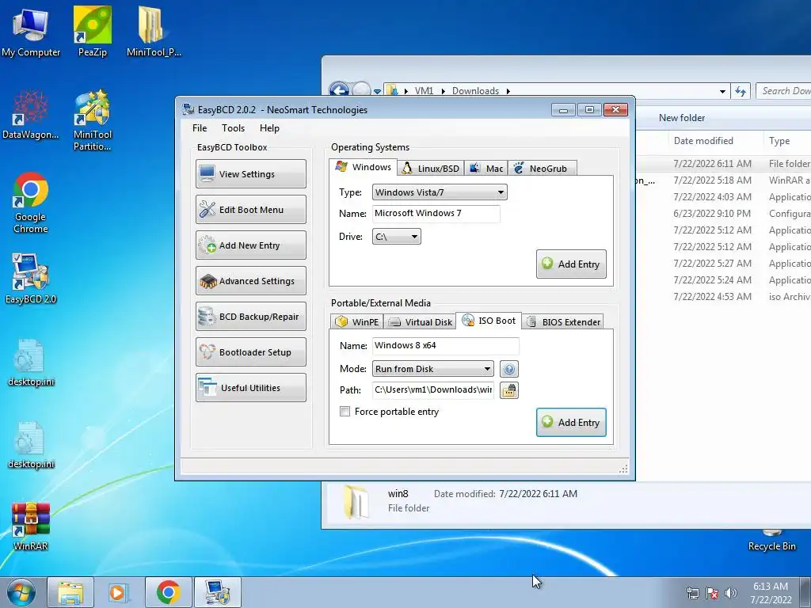Launch EasyBCD 2.0 desktop shortcut

point(31,278)
